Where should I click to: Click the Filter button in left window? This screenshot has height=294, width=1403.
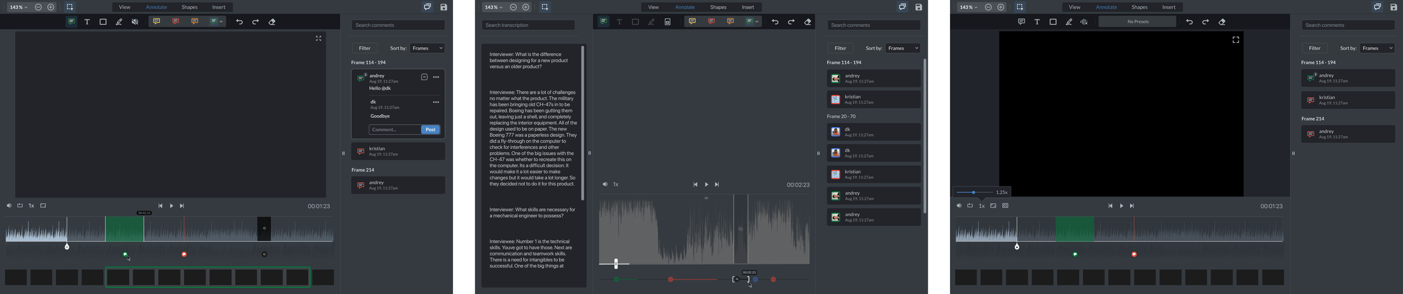(365, 48)
